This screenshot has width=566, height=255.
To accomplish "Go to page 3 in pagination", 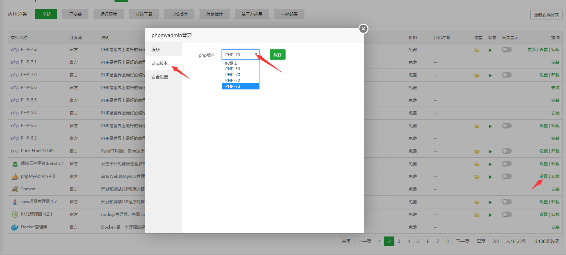I will [399, 241].
